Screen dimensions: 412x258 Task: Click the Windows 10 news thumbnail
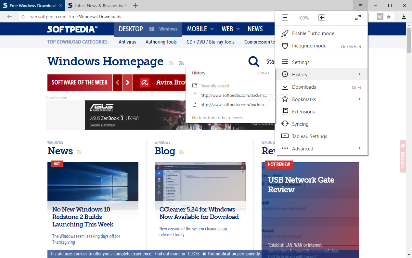[93, 182]
